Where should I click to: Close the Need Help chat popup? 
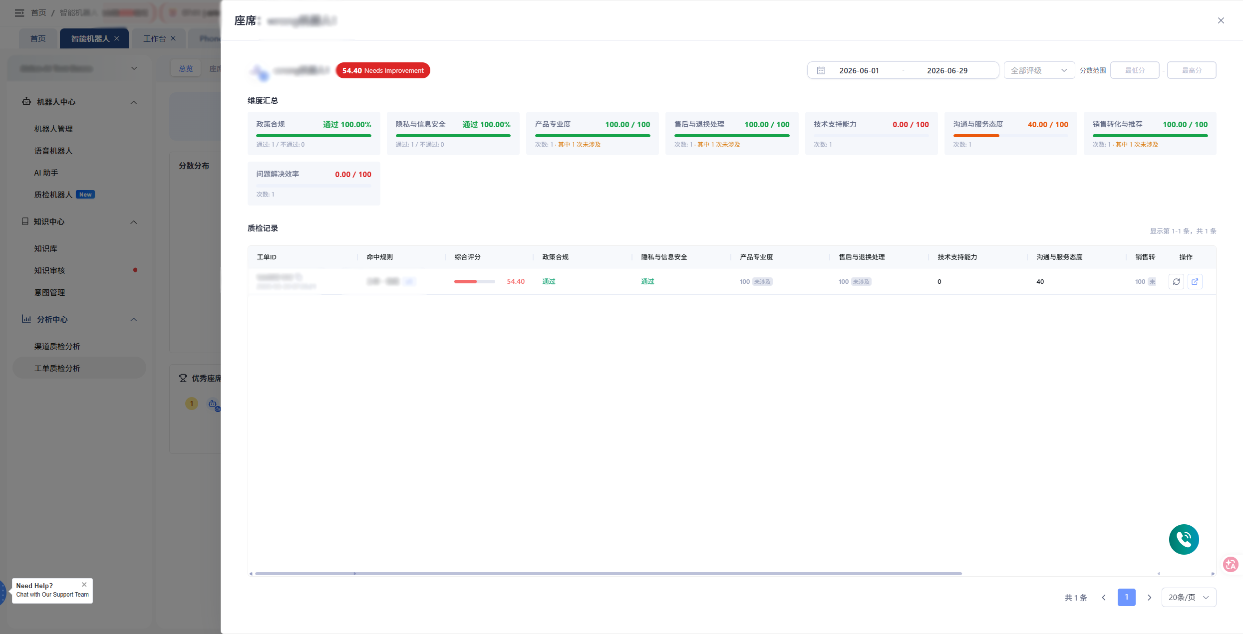[84, 585]
